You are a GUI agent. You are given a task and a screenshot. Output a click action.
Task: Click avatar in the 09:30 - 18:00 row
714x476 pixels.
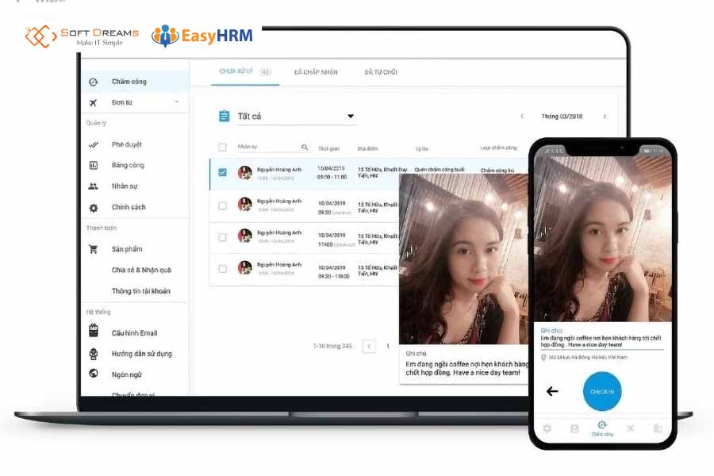(x=245, y=267)
